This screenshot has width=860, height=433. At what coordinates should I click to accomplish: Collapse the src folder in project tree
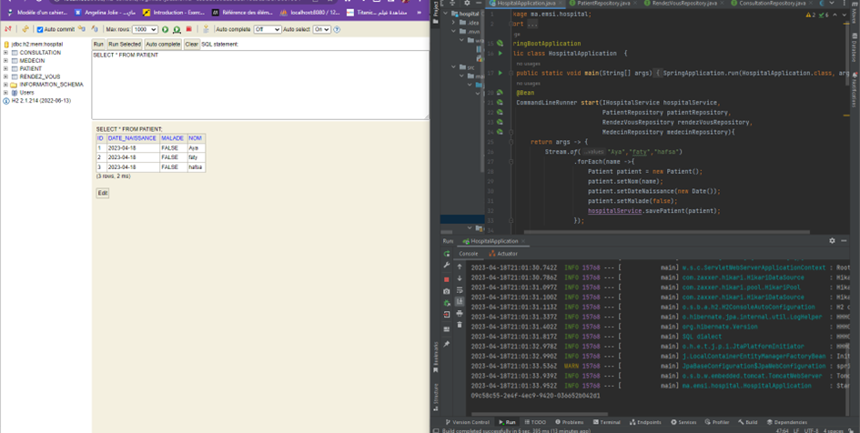point(453,67)
